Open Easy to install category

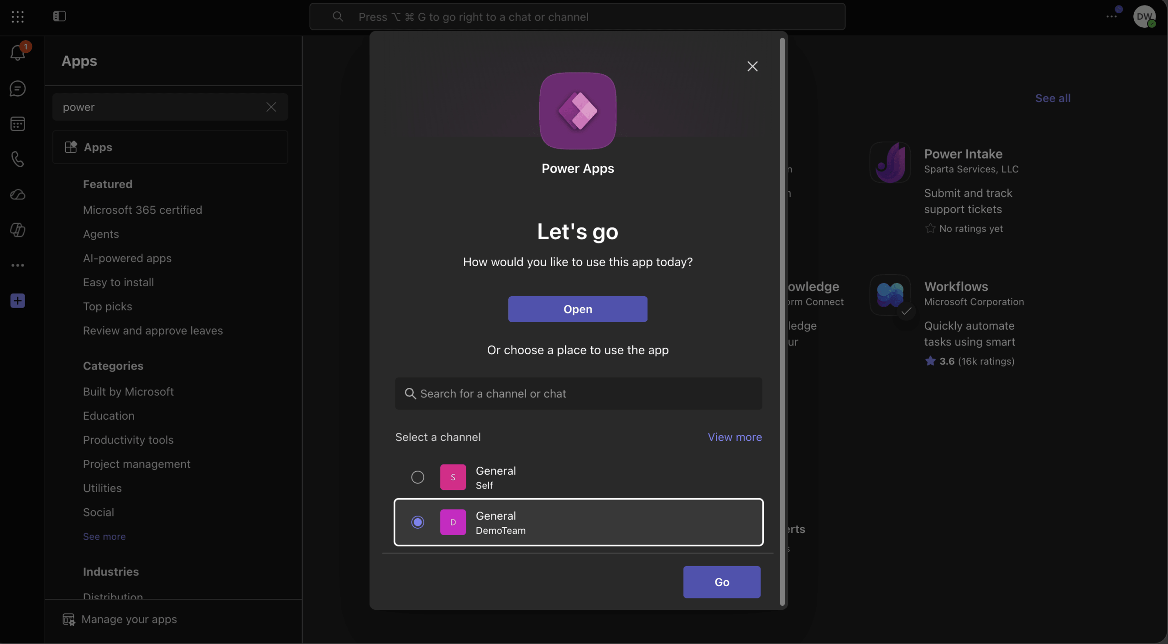pos(118,283)
